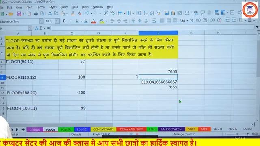
Task: Click the zoom slider in status bar
Action: pyautogui.click(x=236, y=134)
